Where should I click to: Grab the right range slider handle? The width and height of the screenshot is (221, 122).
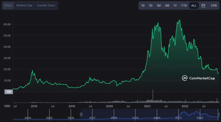point(219,114)
